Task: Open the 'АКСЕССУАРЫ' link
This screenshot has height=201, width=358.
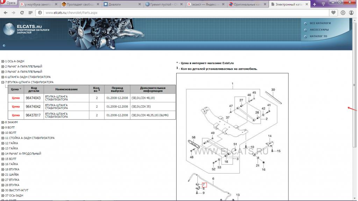Action: (x=319, y=30)
